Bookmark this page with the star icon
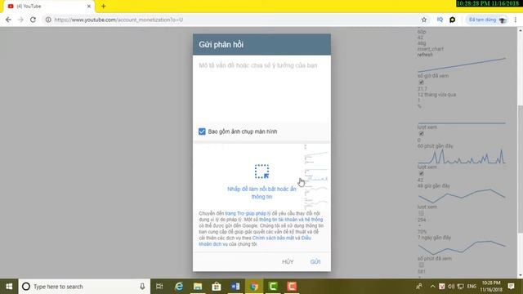The width and height of the screenshot is (523, 294). point(424,20)
